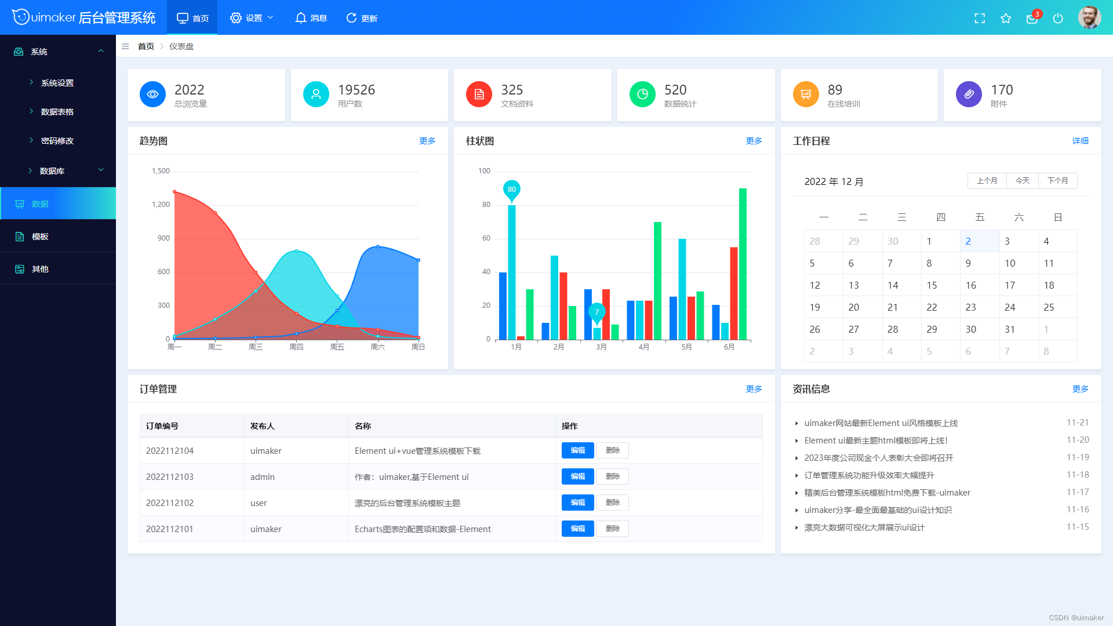Image resolution: width=1113 pixels, height=626 pixels.
Task: Click 删除 for order 2022112101
Action: click(x=613, y=529)
